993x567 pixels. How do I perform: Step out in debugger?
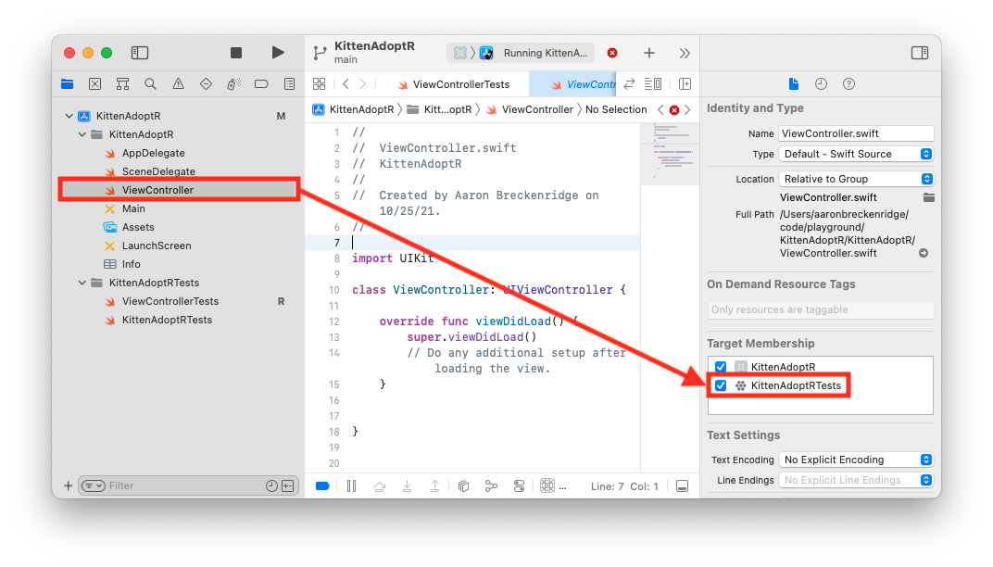point(435,485)
